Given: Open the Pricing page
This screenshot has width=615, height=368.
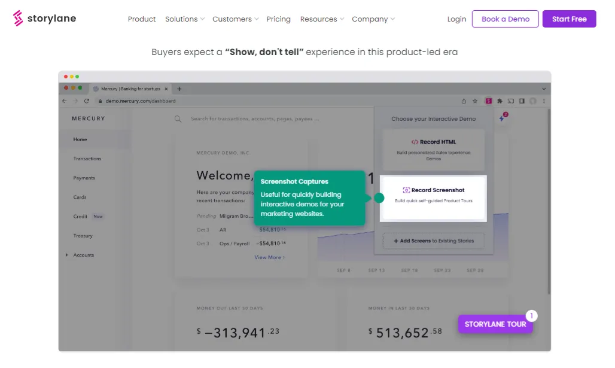Looking at the screenshot, I should pyautogui.click(x=278, y=19).
